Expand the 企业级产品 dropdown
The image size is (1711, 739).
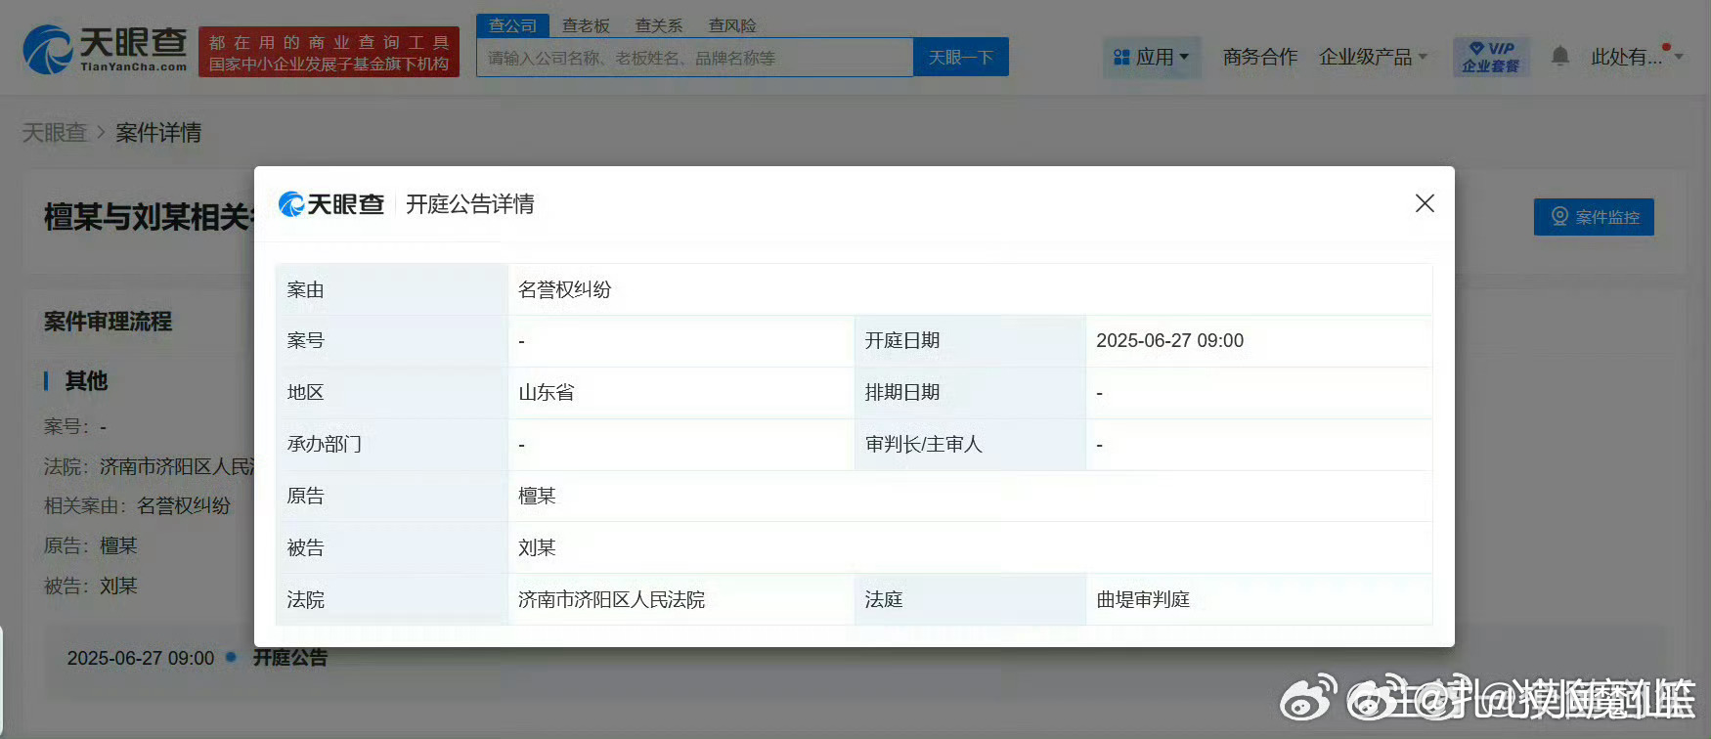(x=1374, y=57)
